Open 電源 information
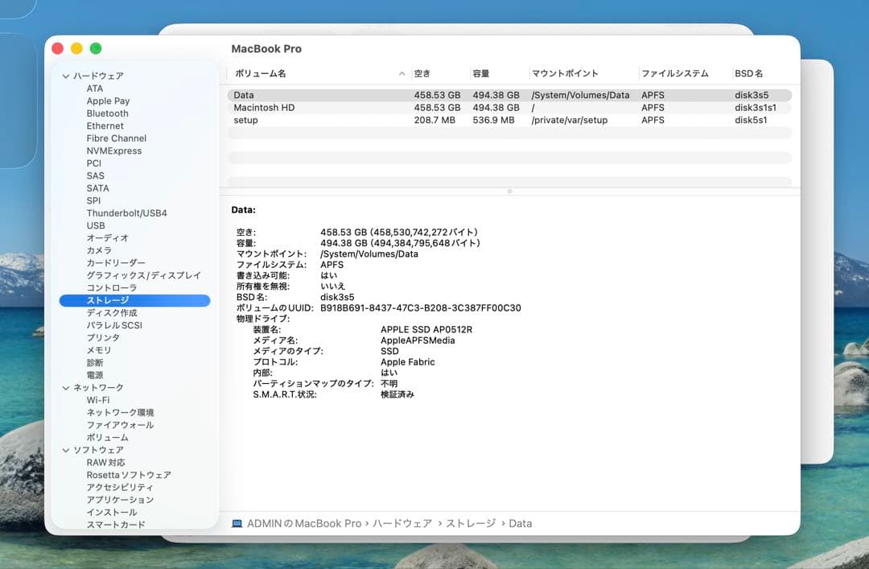869x569 pixels. coord(95,376)
